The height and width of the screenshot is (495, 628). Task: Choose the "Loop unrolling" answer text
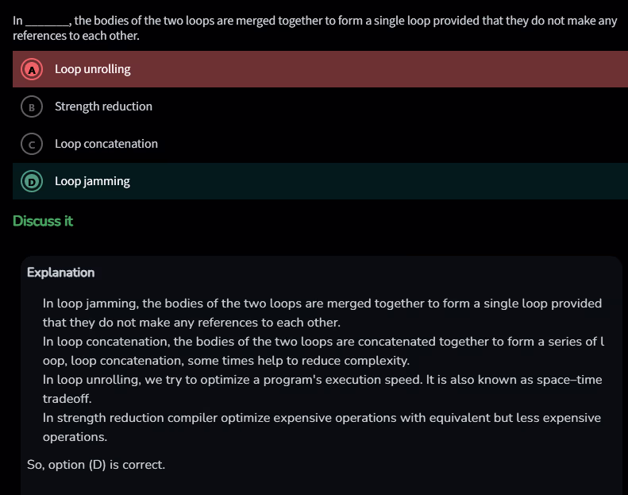point(92,70)
